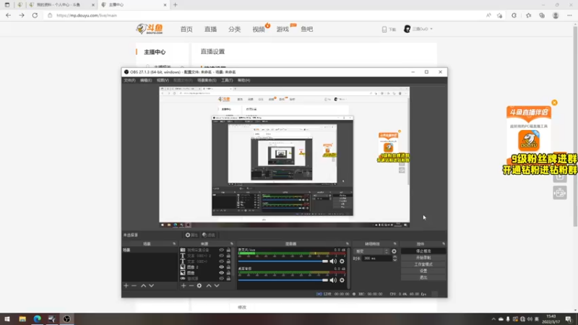Mute the 桌面音频 channel
The height and width of the screenshot is (325, 578).
333,280
